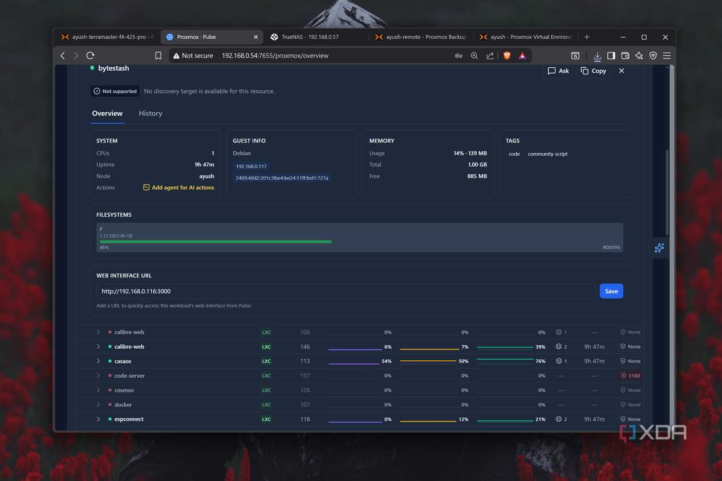
Task: Open the Brave VPN shield icon
Action: coord(653,55)
